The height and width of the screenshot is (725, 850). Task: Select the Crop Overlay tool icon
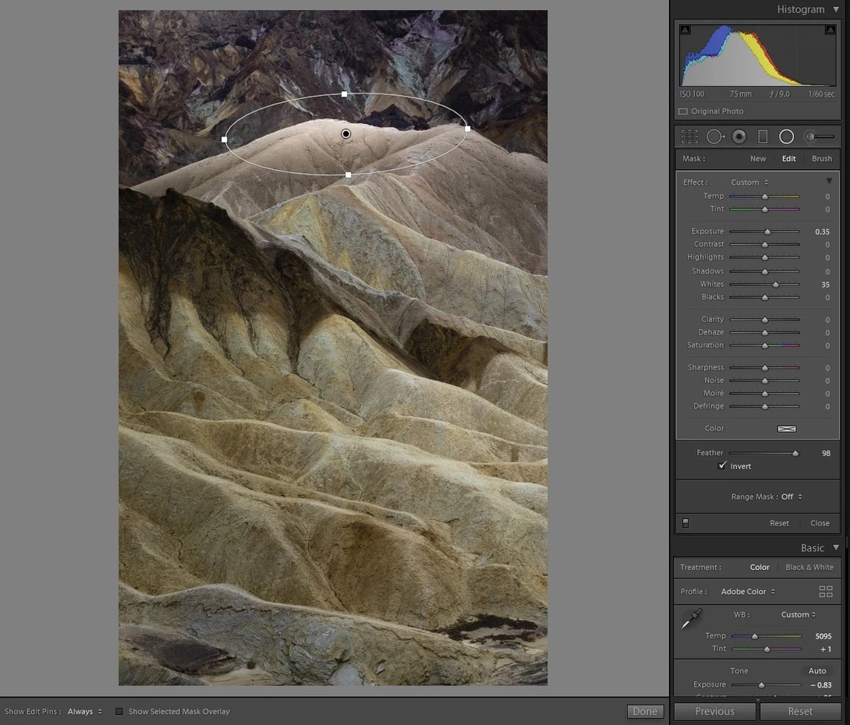689,136
